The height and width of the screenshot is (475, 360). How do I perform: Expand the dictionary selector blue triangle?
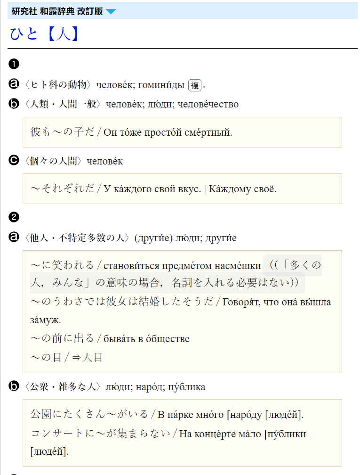111,11
